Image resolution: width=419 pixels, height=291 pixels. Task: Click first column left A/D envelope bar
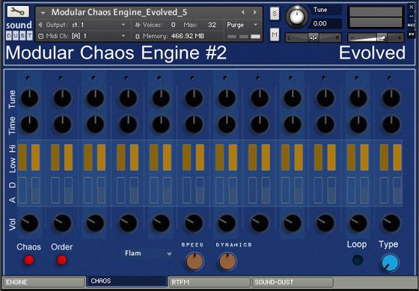click(22, 190)
